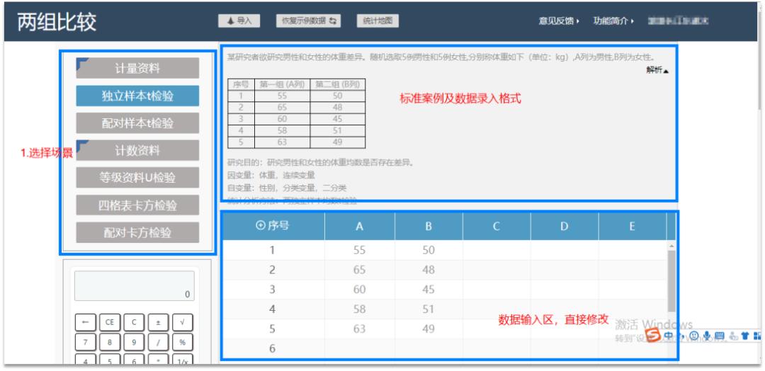Select column A header in data grid

(360, 227)
